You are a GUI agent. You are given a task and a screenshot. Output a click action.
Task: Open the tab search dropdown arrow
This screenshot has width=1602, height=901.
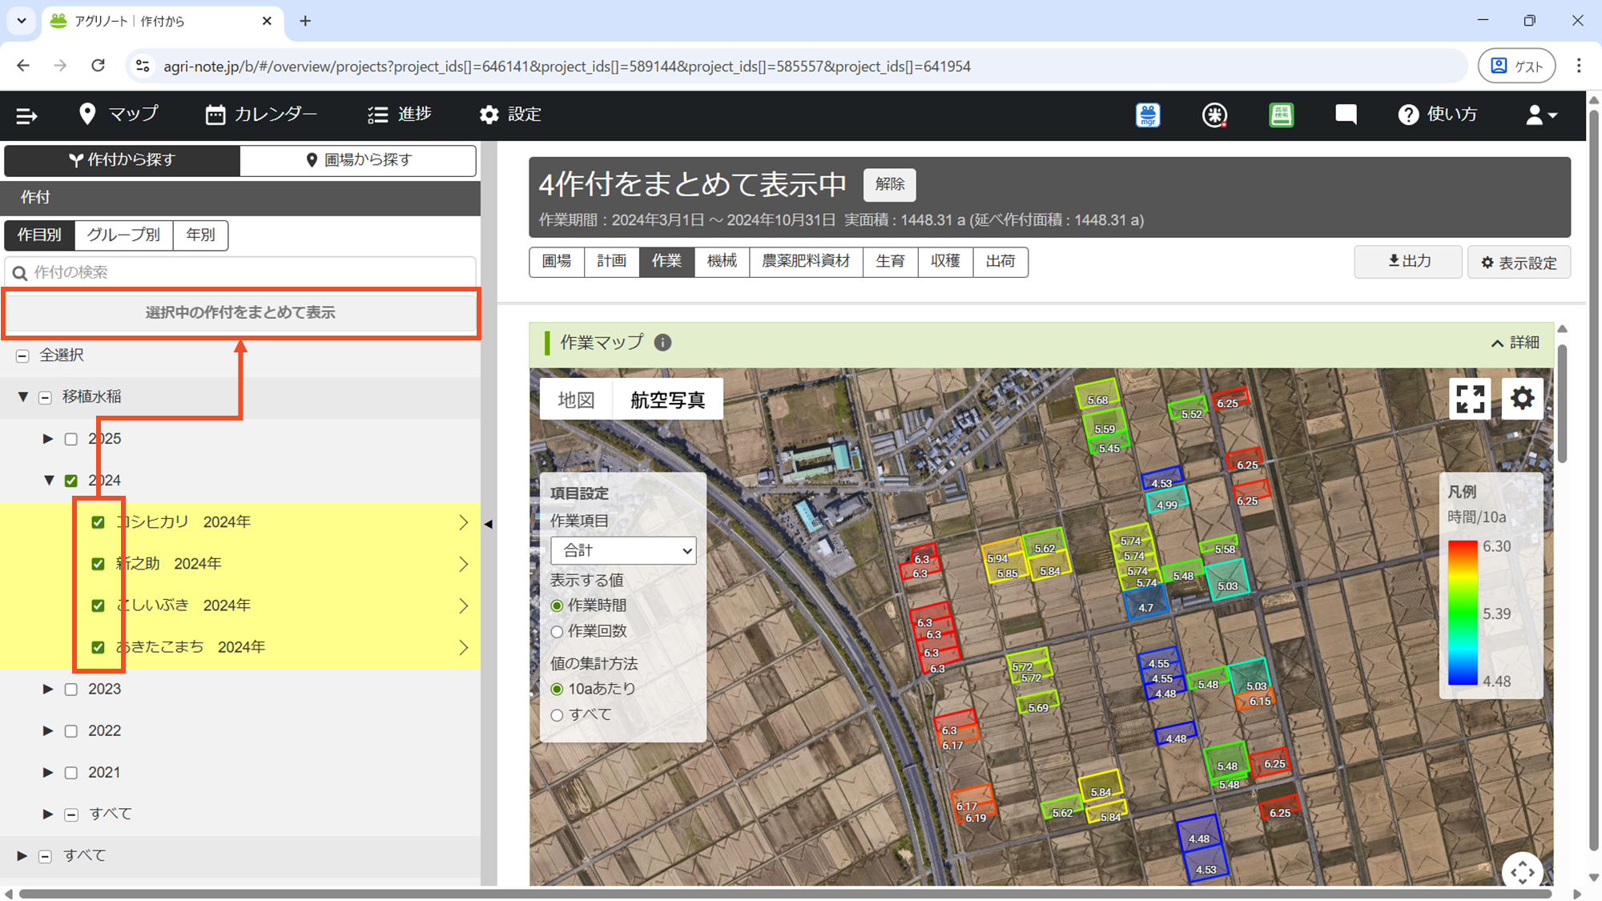pos(22,21)
